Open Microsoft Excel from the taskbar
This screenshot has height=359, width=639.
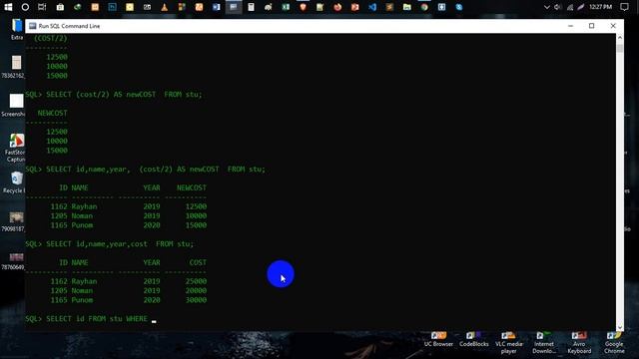[286, 7]
